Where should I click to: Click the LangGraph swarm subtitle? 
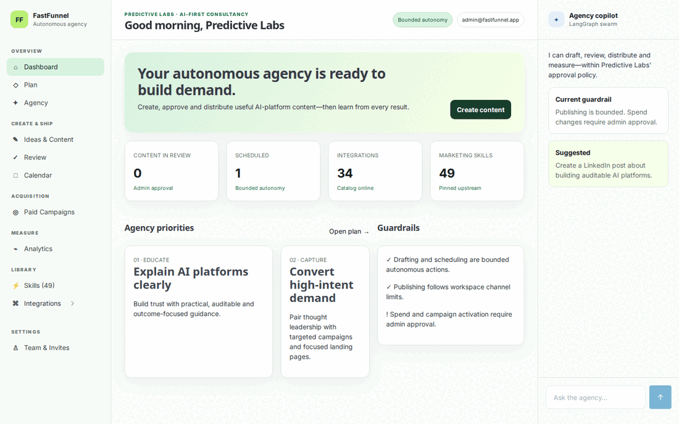[593, 24]
